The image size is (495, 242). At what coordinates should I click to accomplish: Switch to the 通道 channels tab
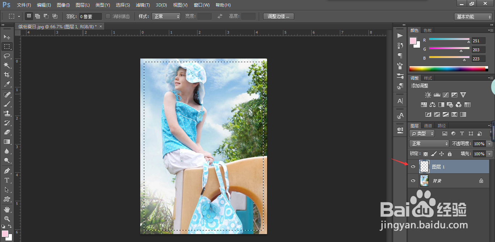point(428,126)
